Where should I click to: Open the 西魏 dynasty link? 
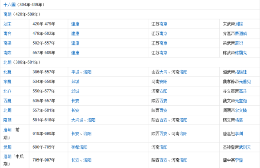pyautogui.click(x=7, y=101)
